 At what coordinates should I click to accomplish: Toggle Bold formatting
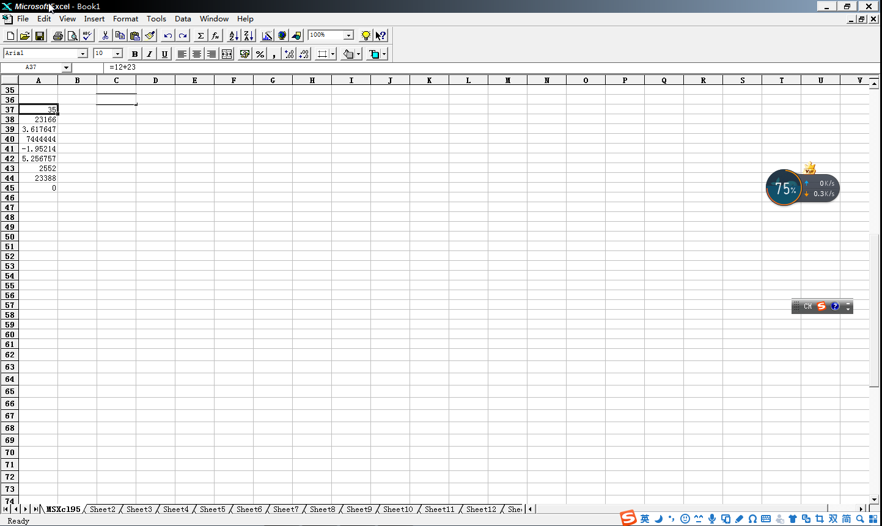click(x=134, y=54)
